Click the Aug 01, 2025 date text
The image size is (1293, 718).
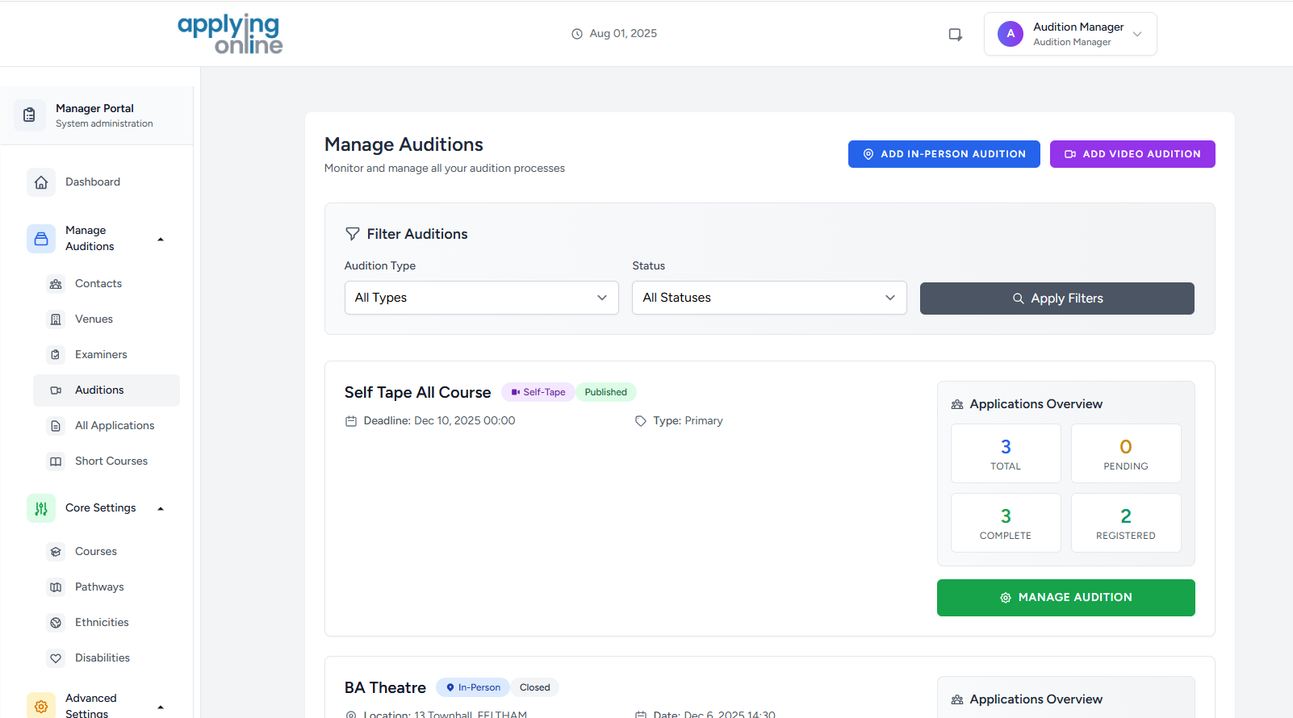623,34
